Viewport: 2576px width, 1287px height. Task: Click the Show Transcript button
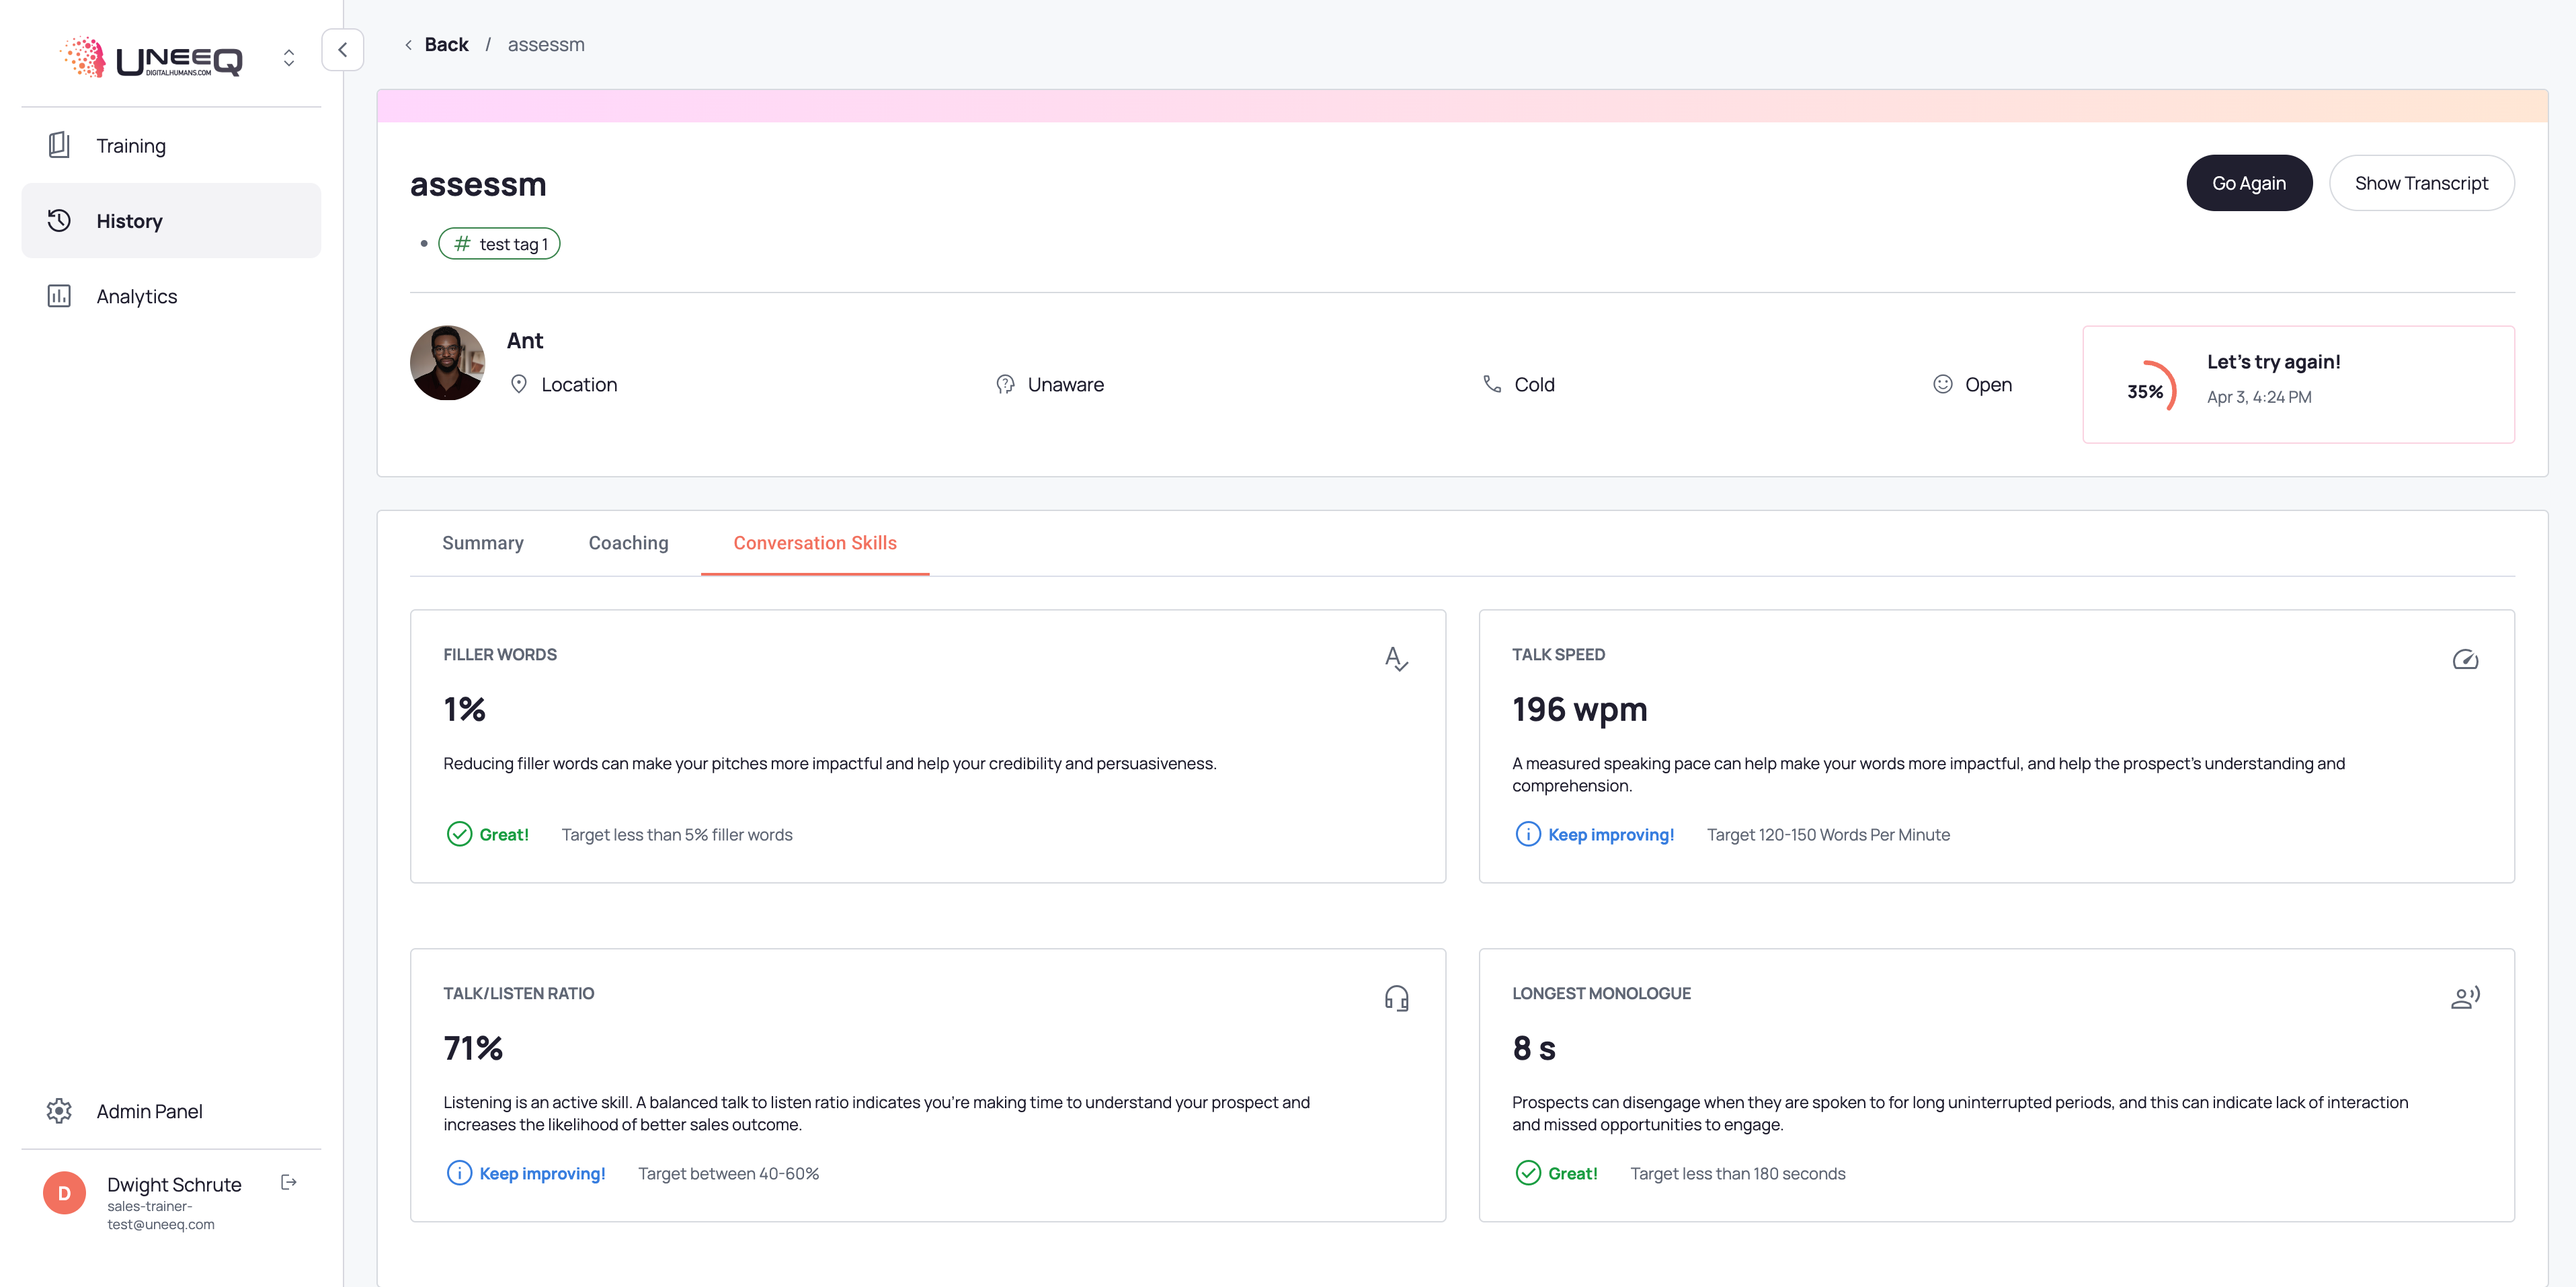[x=2420, y=183]
